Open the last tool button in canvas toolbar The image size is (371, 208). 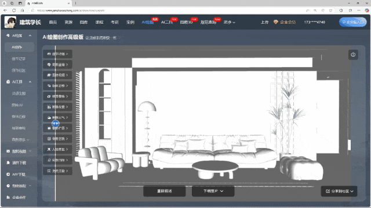click(57, 171)
